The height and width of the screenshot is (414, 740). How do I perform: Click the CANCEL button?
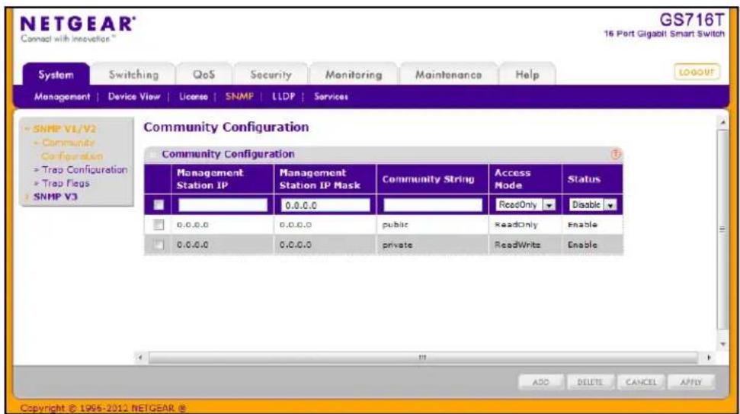click(x=640, y=383)
